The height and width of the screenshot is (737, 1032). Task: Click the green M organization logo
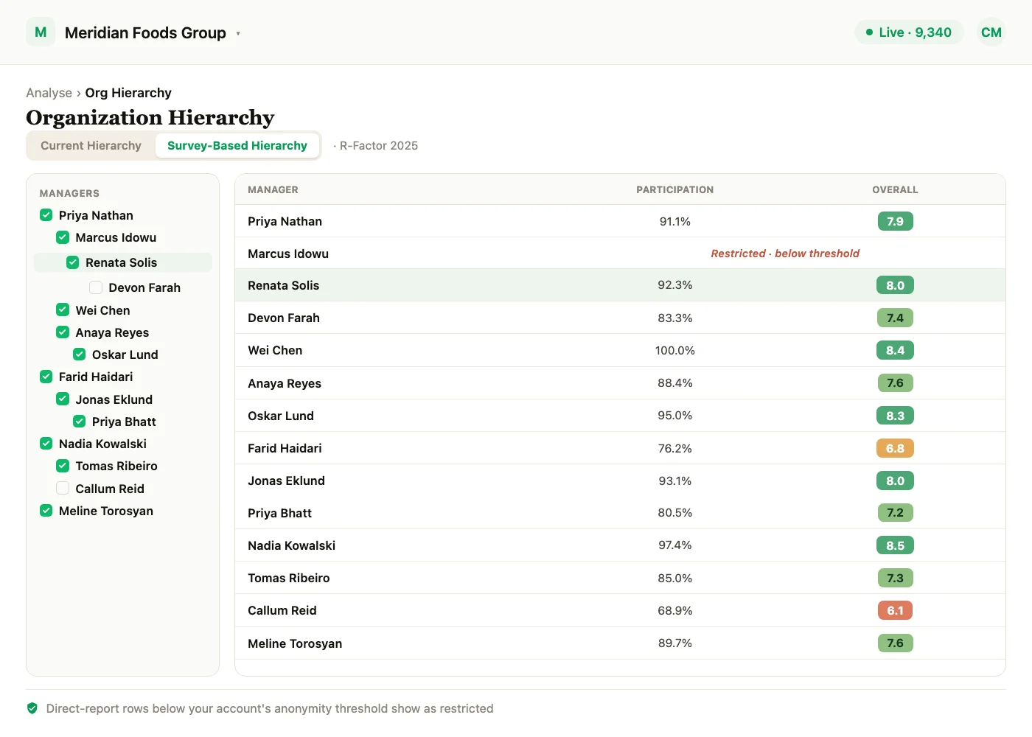pyautogui.click(x=41, y=32)
